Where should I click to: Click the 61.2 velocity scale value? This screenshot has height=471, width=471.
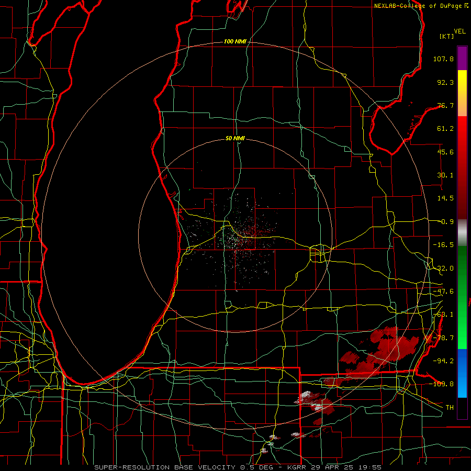click(445, 129)
